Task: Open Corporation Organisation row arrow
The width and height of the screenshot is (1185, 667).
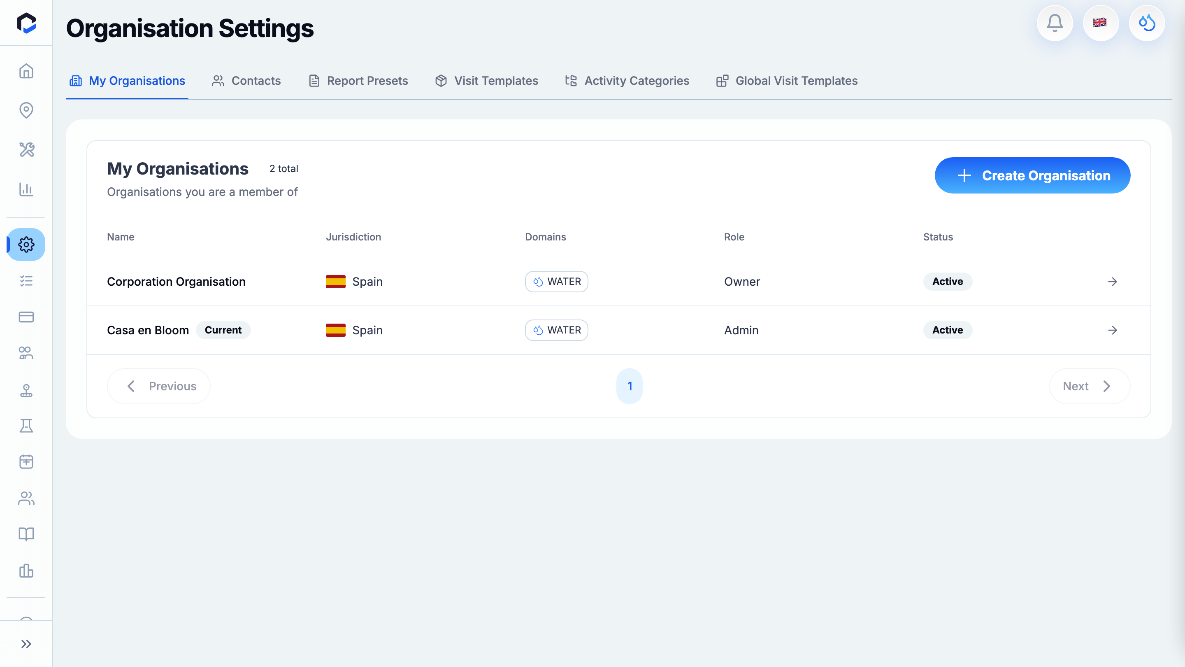Action: click(1112, 282)
